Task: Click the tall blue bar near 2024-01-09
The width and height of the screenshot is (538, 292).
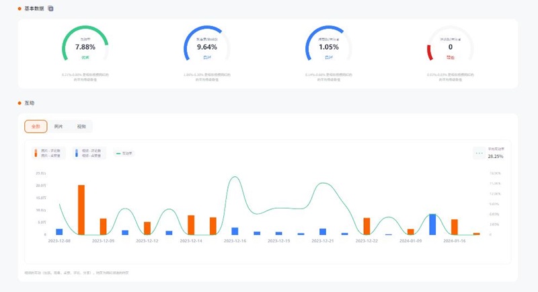Action: coord(432,224)
